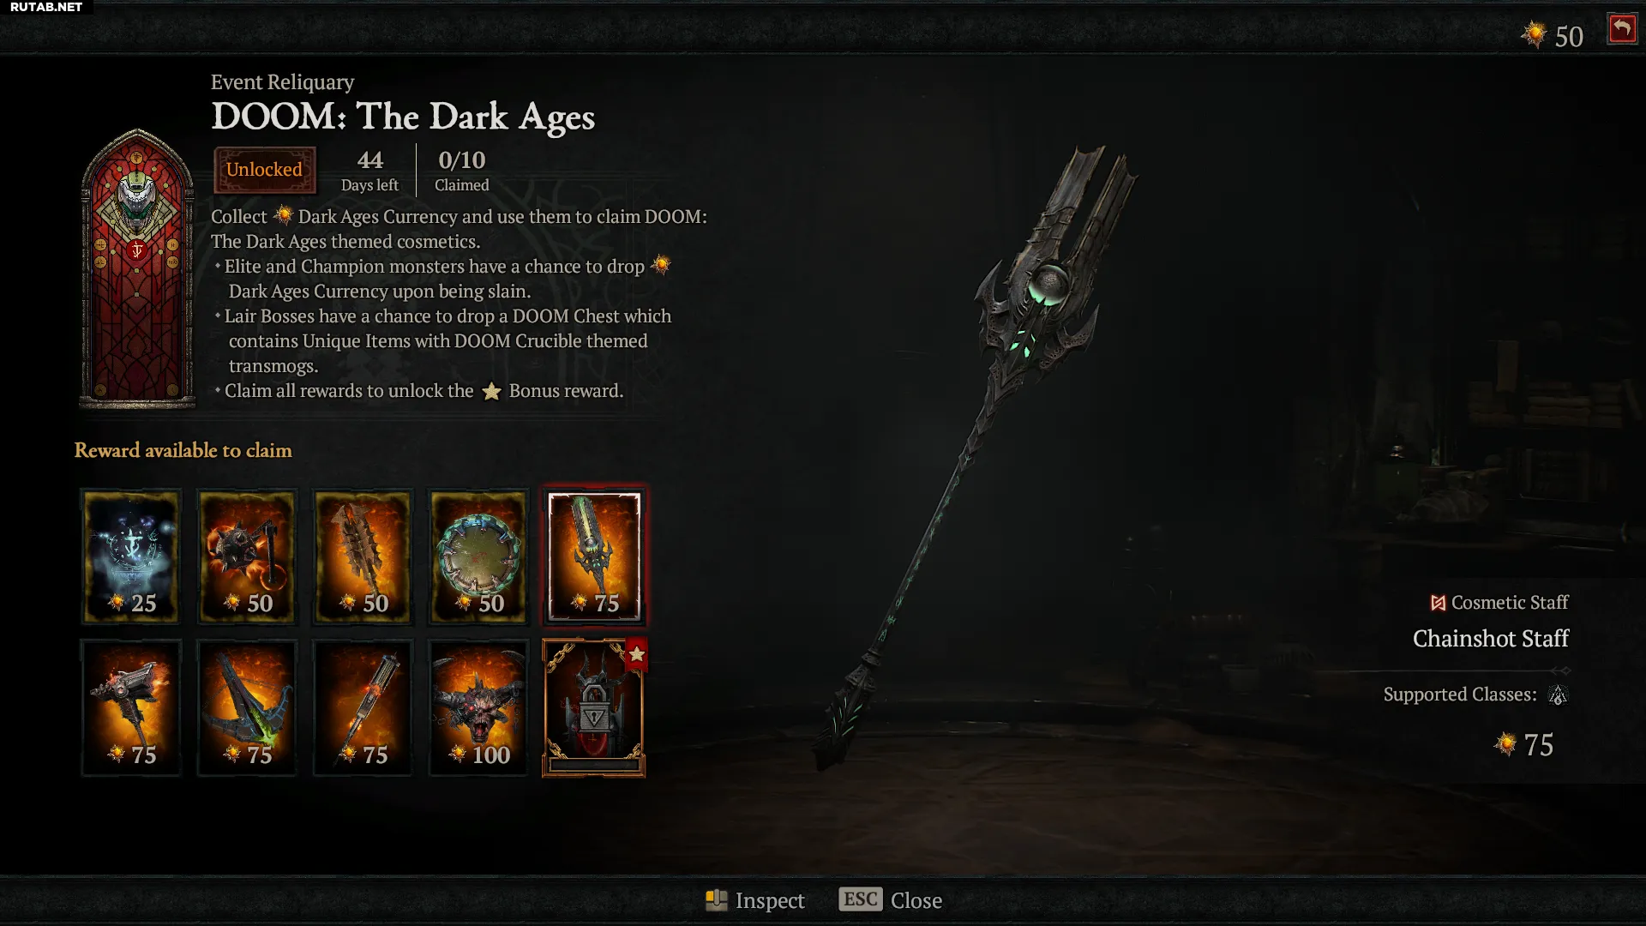Select the green crossbow reward costing 75
The height and width of the screenshot is (926, 1646).
click(247, 707)
